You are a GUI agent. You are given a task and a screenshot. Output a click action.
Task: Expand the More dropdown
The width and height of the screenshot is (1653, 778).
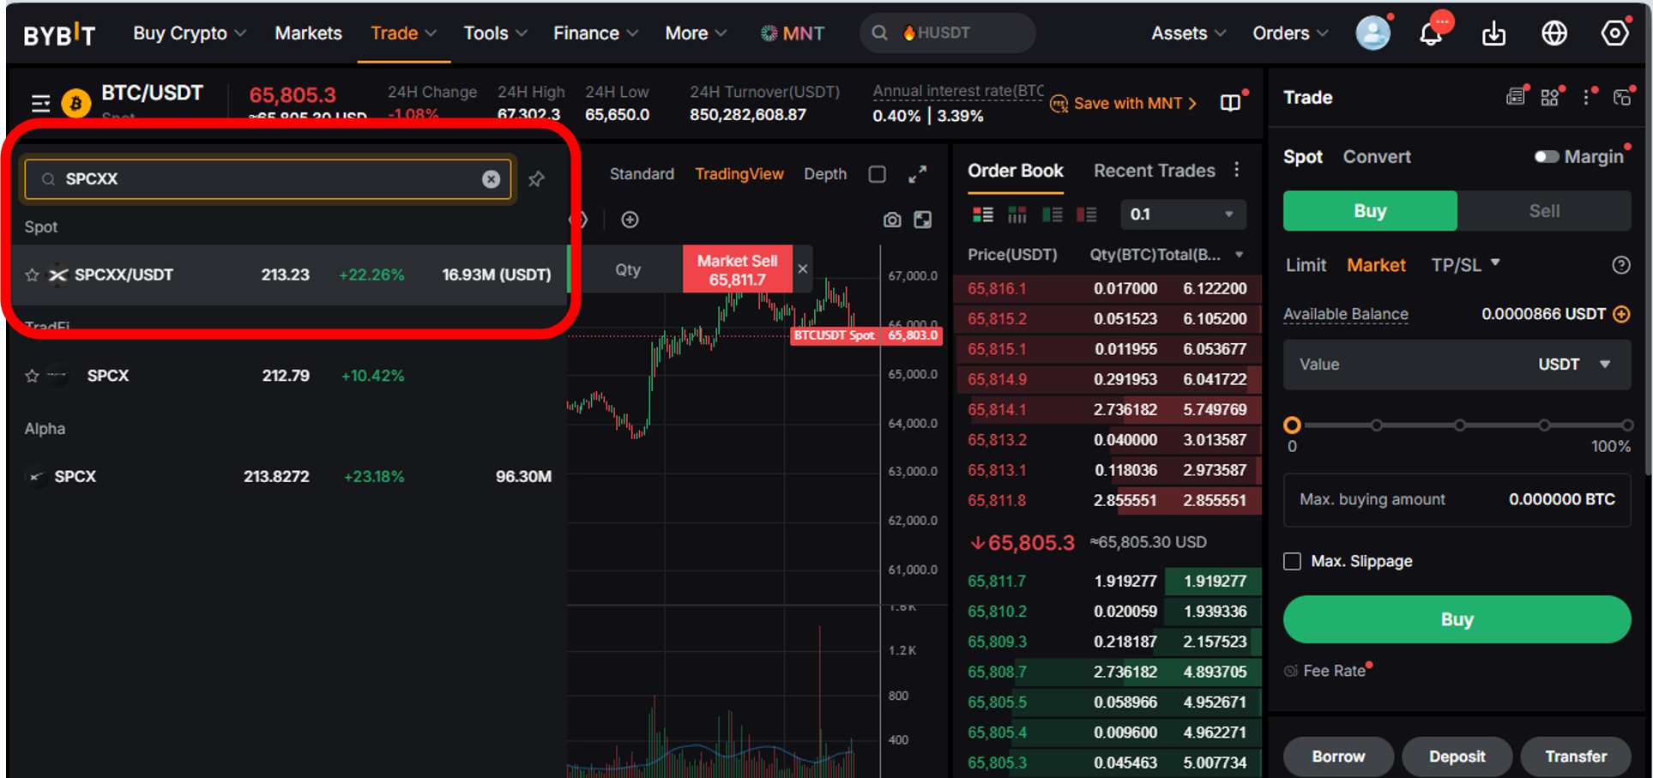[x=696, y=33]
